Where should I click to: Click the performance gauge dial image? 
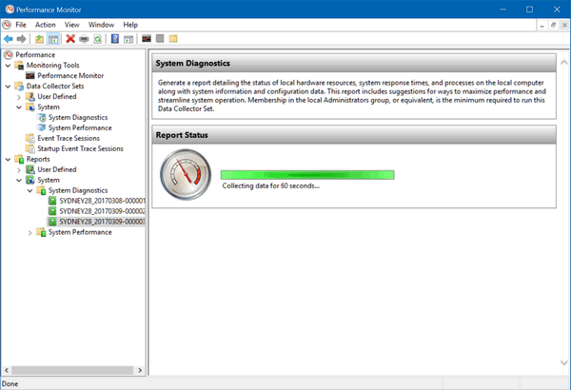(186, 175)
